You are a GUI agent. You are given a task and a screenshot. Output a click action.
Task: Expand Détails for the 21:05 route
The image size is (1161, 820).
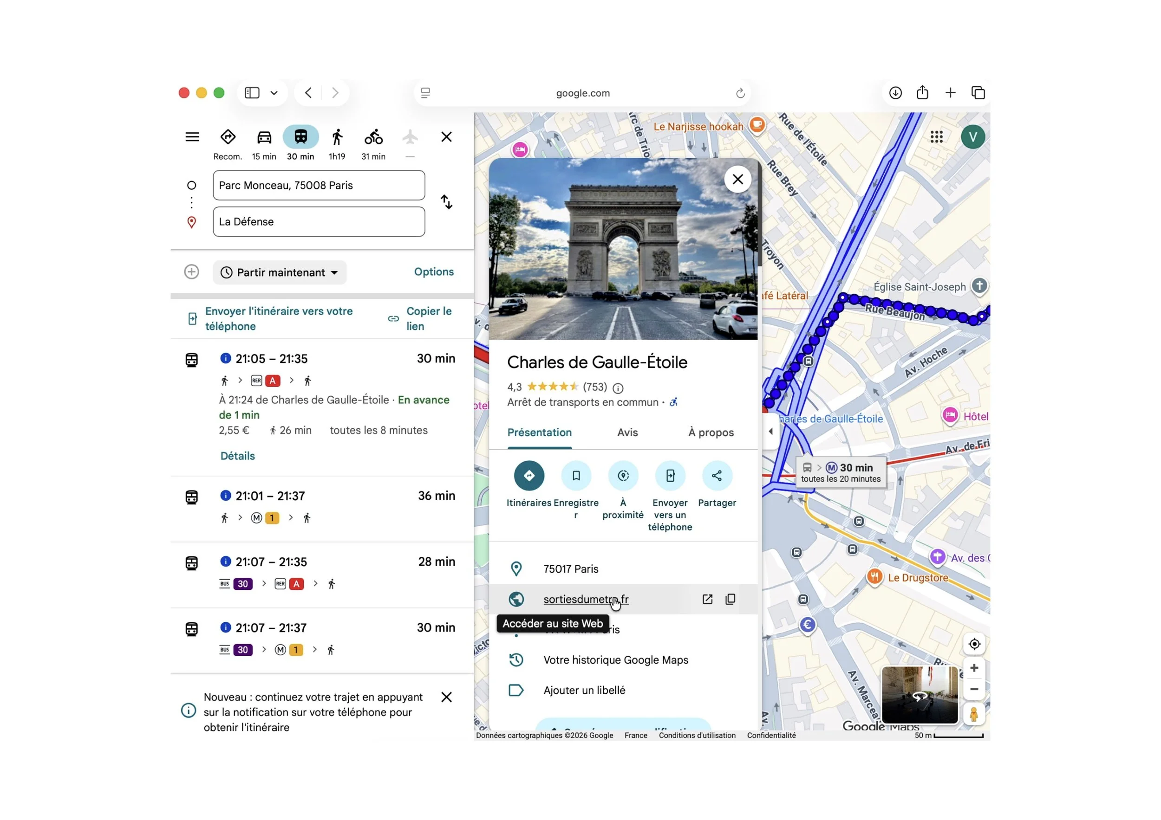[238, 456]
